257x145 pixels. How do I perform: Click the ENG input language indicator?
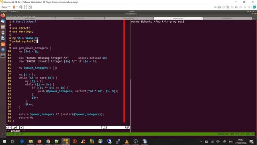tap(231, 141)
